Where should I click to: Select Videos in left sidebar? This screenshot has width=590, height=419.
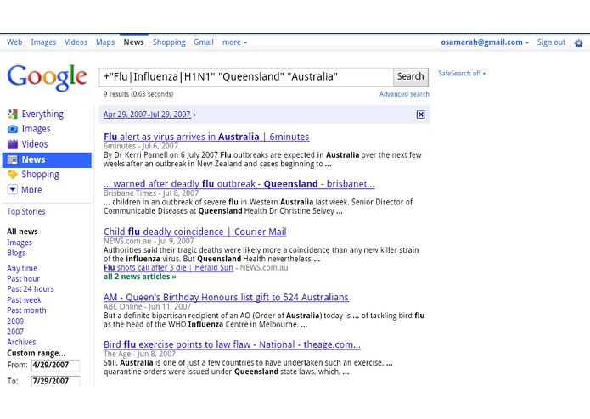click(x=35, y=144)
